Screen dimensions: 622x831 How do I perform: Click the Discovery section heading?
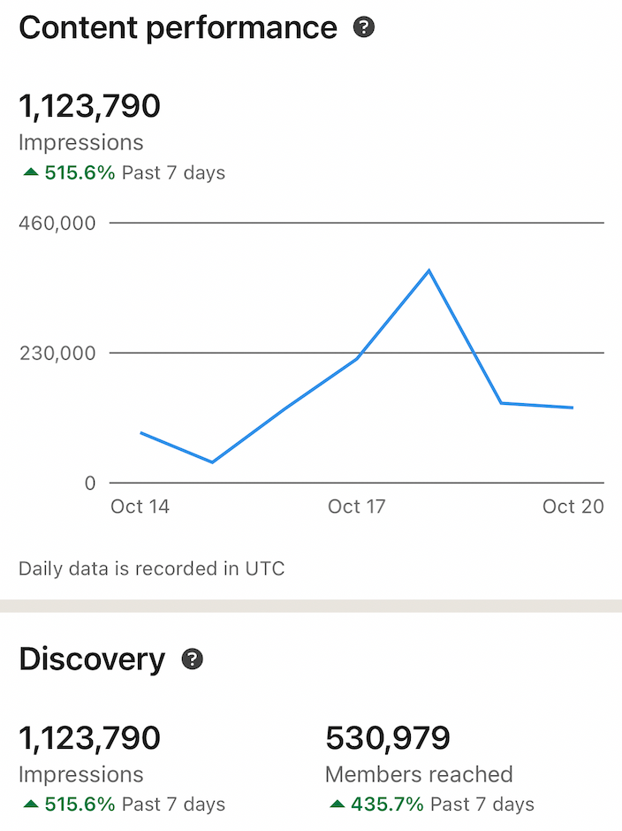point(92,659)
